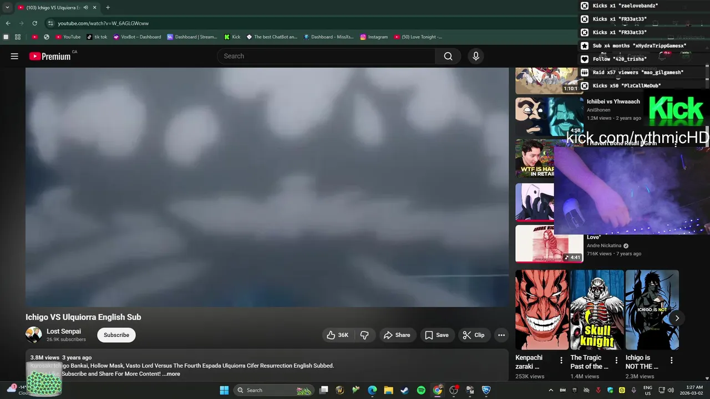
Task: Reload the YouTube page
Action: [34, 23]
